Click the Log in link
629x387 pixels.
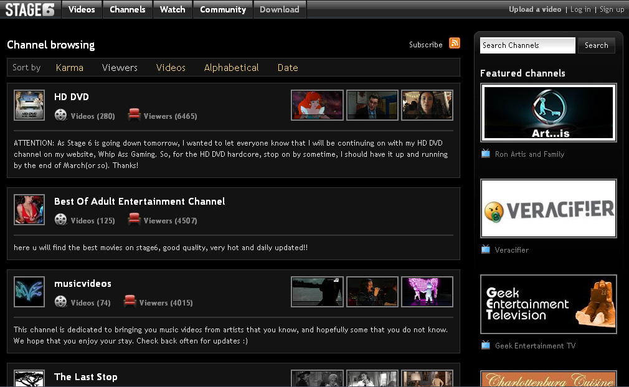[x=580, y=9]
